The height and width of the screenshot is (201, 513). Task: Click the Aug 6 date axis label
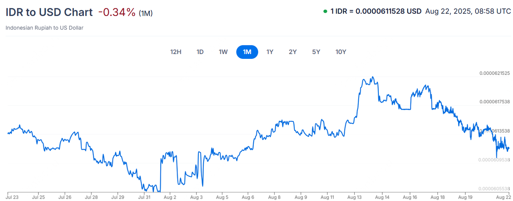point(248,197)
